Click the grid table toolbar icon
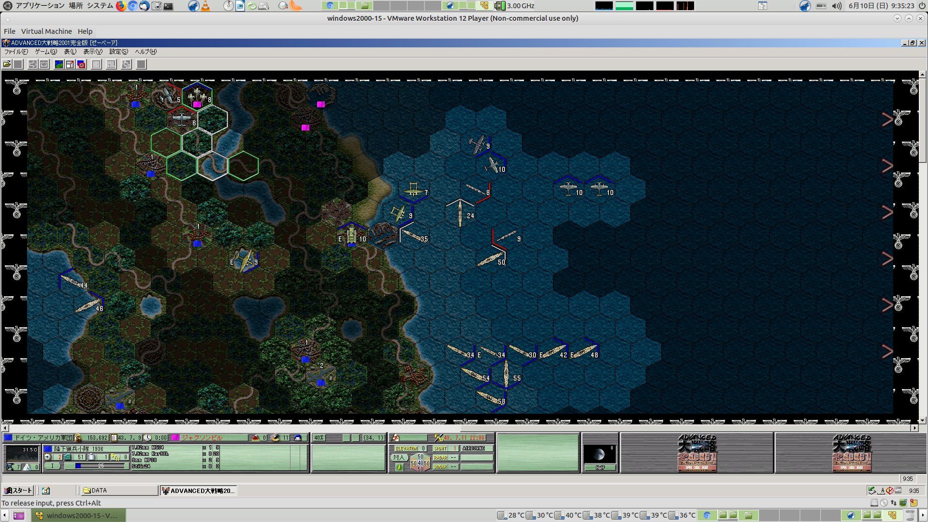The image size is (928, 522). tap(96, 64)
